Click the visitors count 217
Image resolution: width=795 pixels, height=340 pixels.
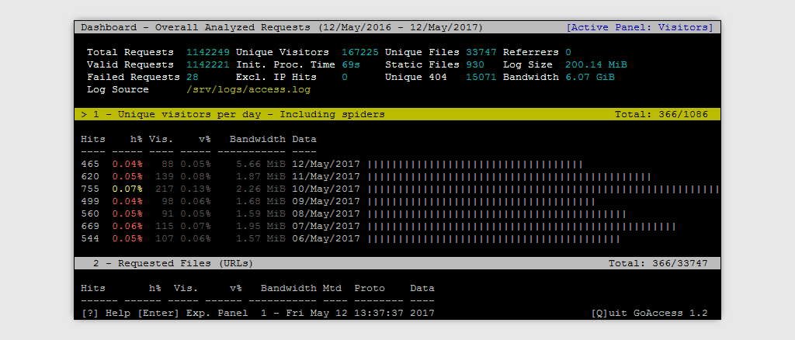(165, 189)
